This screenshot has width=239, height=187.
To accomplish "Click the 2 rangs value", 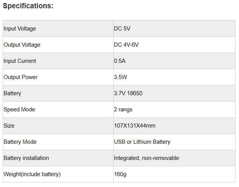I will pyautogui.click(x=123, y=109).
